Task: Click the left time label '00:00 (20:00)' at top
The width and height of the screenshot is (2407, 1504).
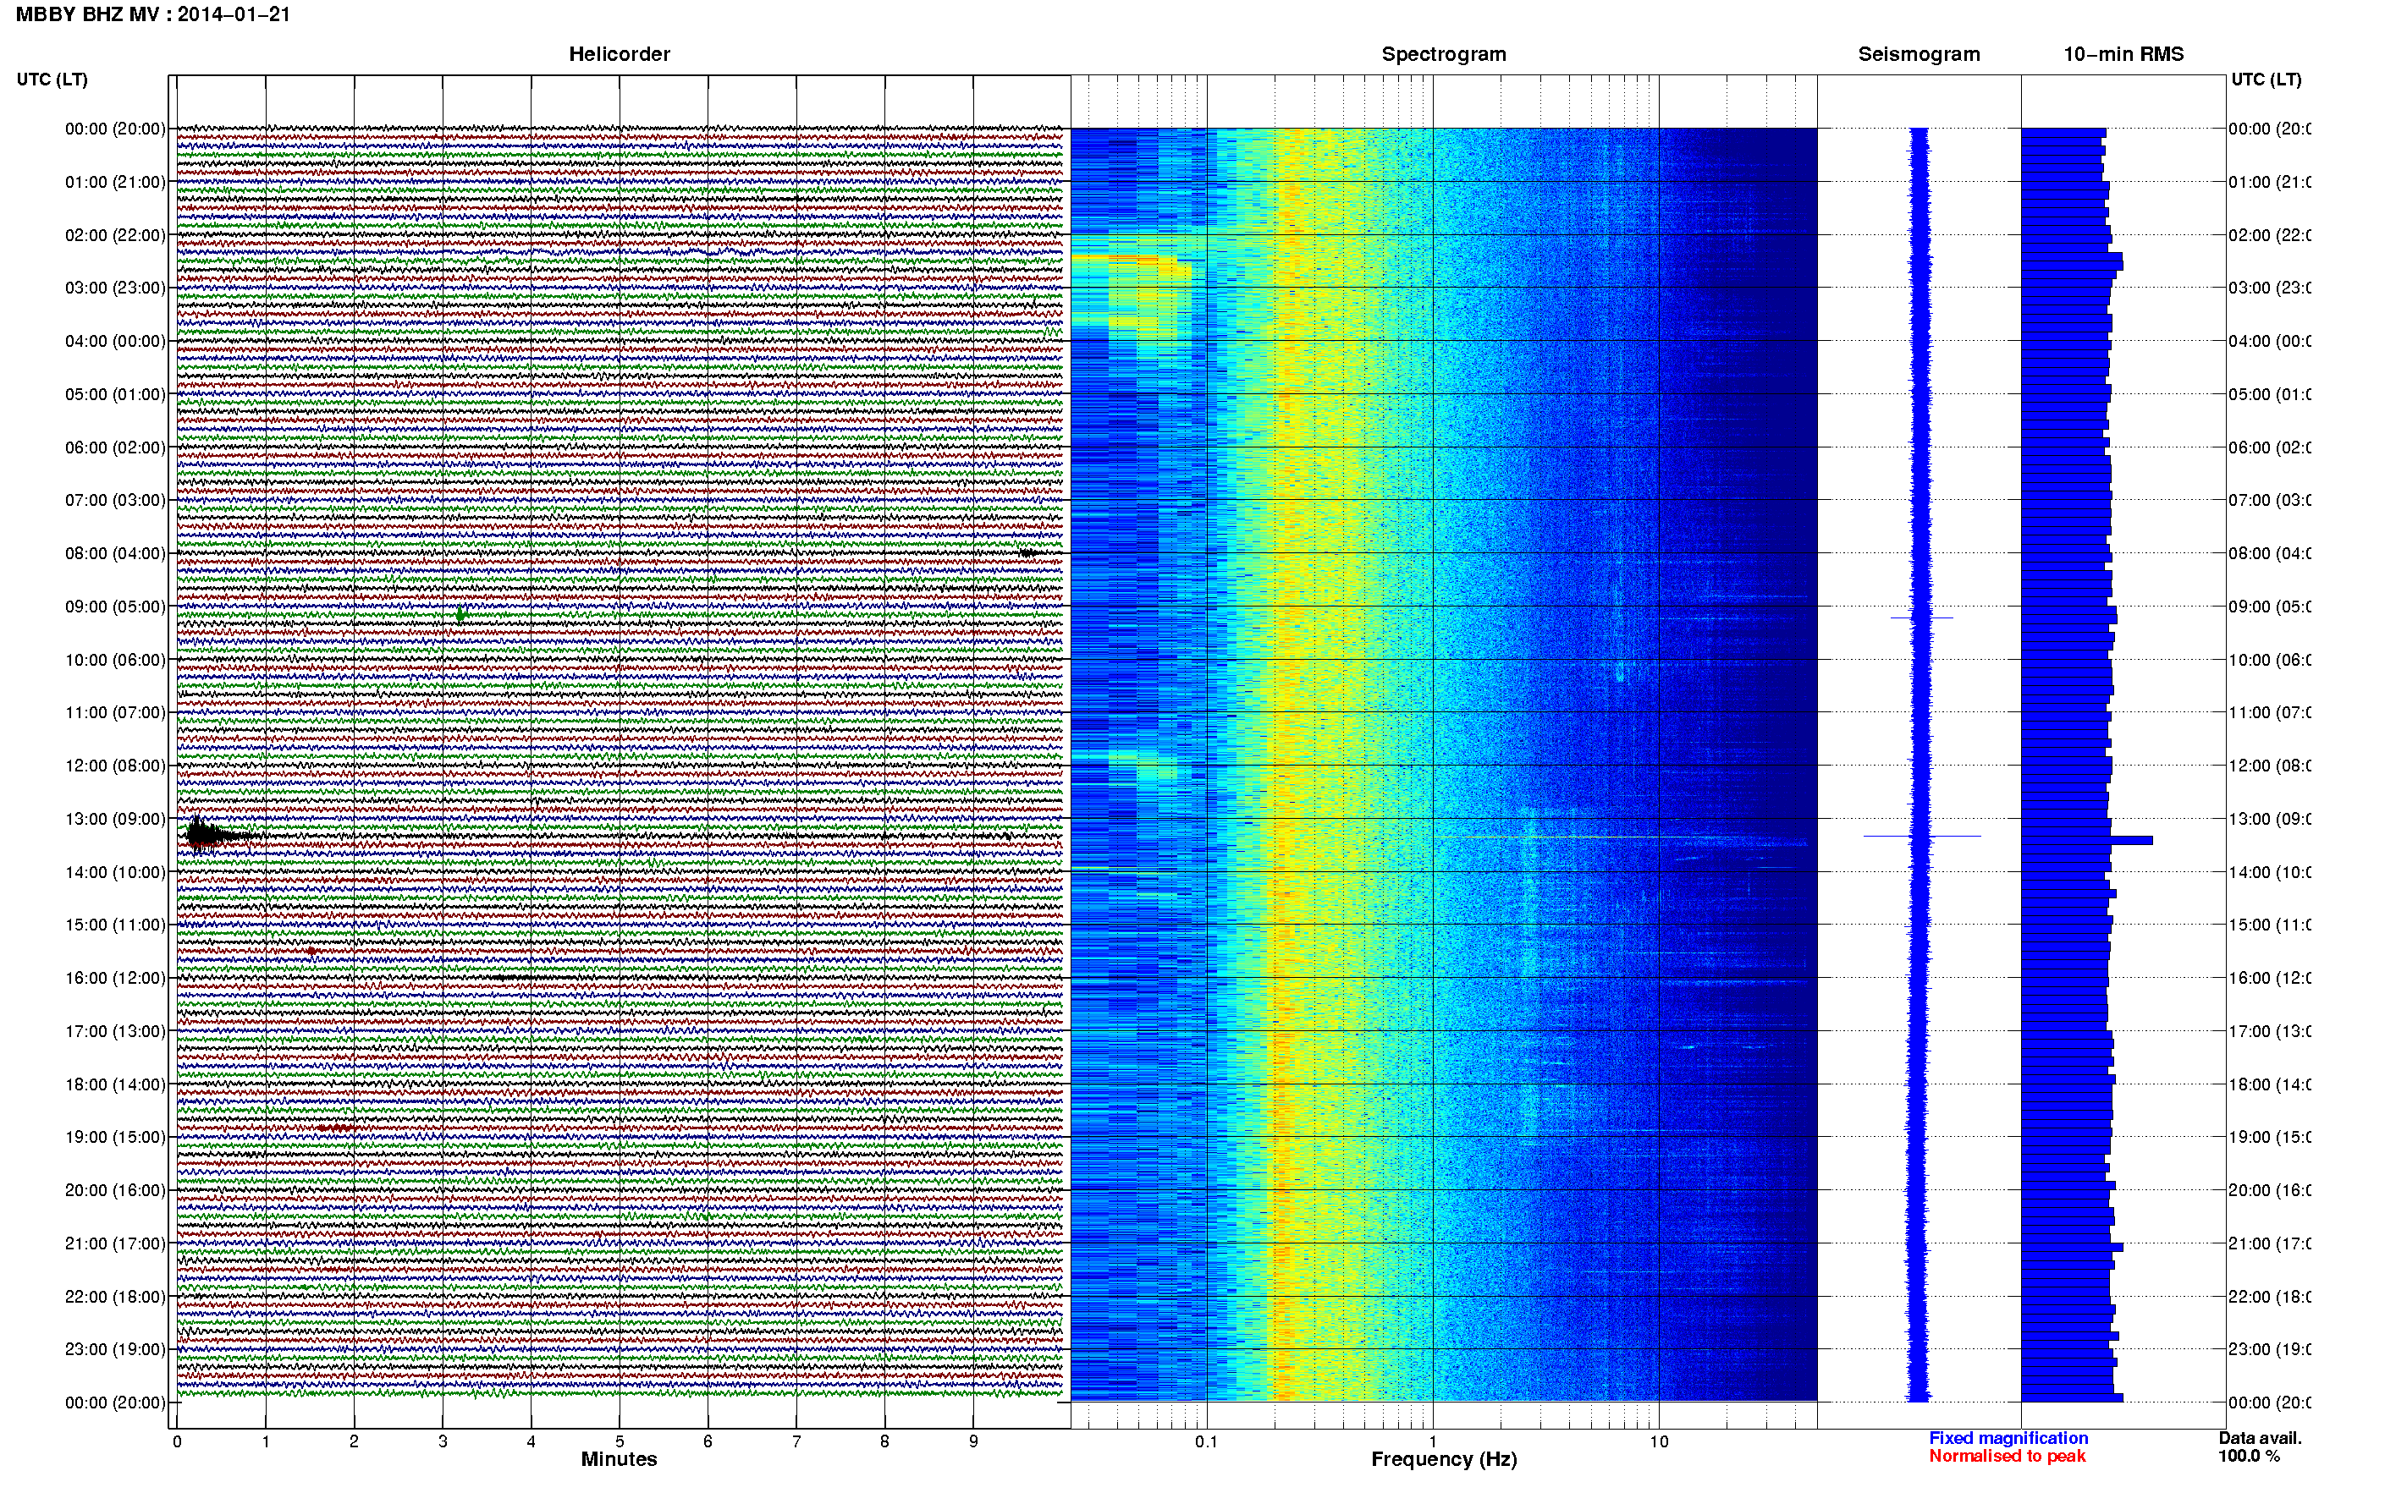Action: pos(115,129)
